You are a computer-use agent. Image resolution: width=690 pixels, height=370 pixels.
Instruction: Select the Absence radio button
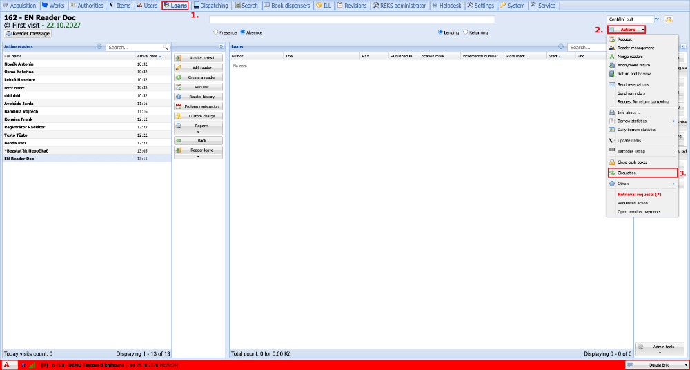(242, 32)
